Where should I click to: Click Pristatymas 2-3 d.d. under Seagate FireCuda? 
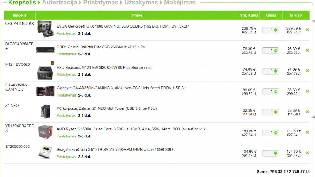point(74,157)
